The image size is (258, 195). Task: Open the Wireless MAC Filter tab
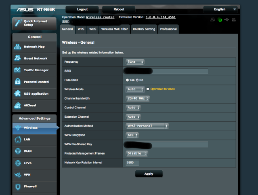[x=115, y=29]
